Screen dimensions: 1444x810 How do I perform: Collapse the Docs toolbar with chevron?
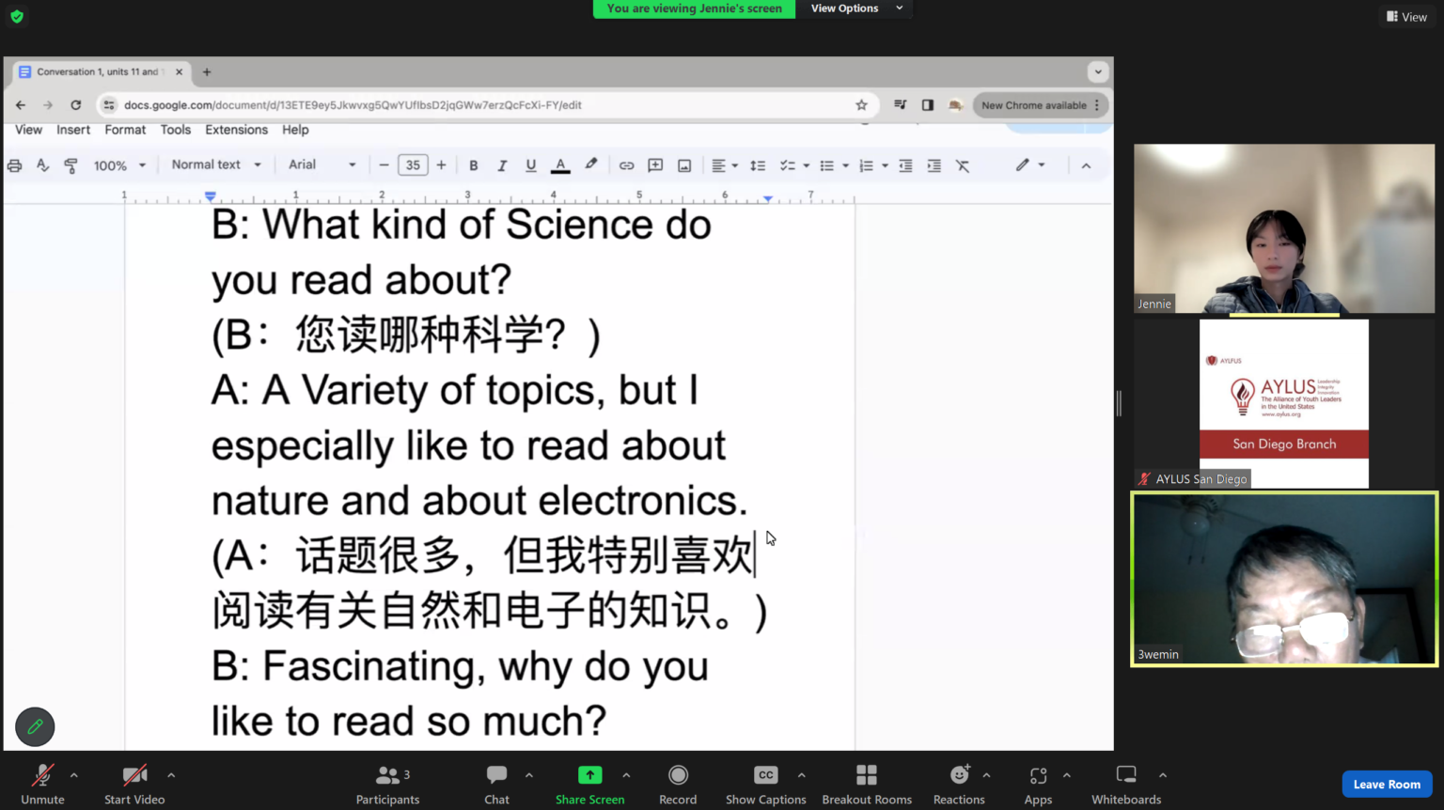[x=1086, y=165]
